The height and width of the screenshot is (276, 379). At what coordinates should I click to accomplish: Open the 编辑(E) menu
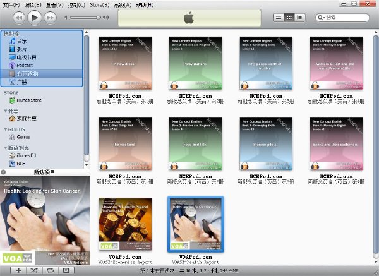point(33,4)
